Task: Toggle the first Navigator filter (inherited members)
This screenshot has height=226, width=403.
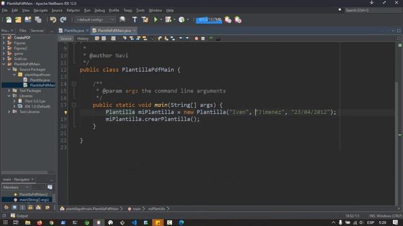Action: click(x=6, y=207)
